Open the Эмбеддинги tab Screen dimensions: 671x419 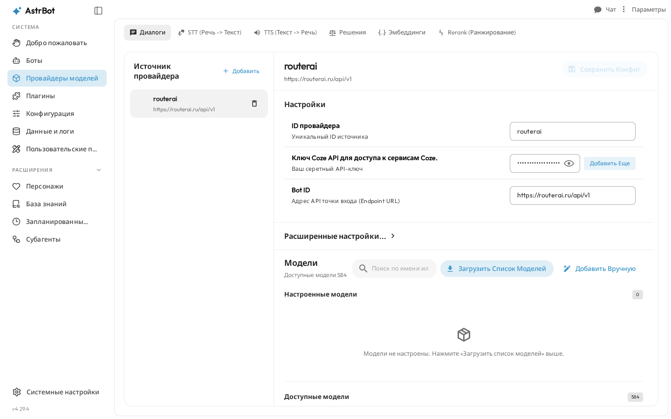[402, 33]
